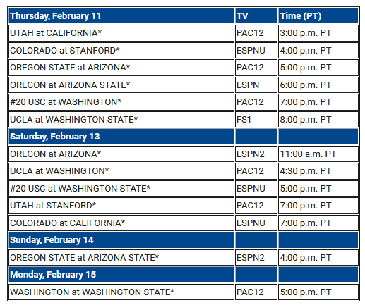The image size is (365, 305).
Task: Click the TV column header
Action: (256, 16)
